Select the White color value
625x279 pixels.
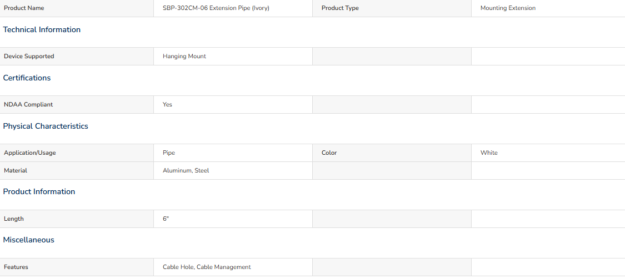[x=489, y=153]
